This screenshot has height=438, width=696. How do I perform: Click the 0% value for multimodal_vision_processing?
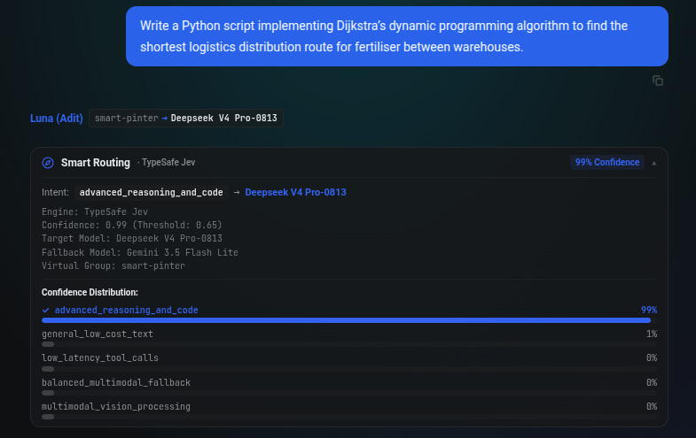click(652, 406)
